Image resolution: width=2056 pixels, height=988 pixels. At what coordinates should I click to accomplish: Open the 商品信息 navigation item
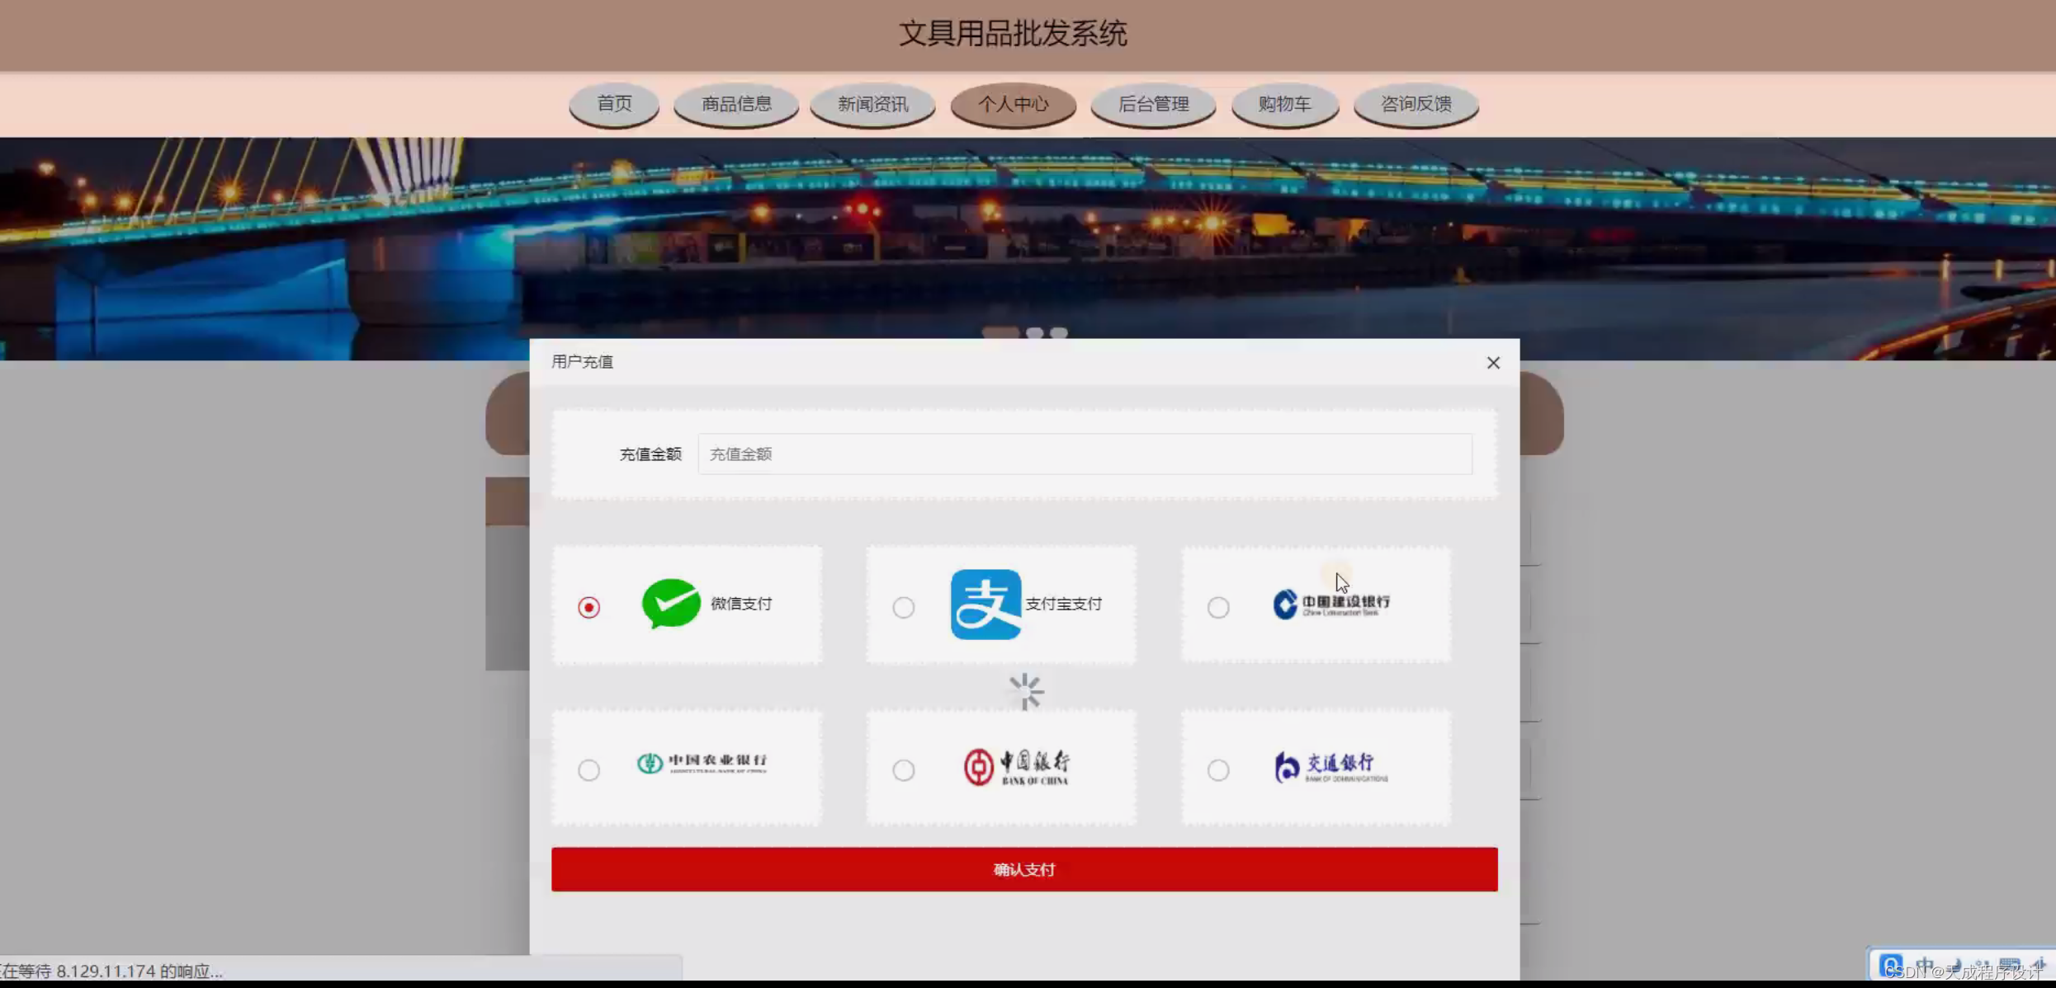coord(736,104)
